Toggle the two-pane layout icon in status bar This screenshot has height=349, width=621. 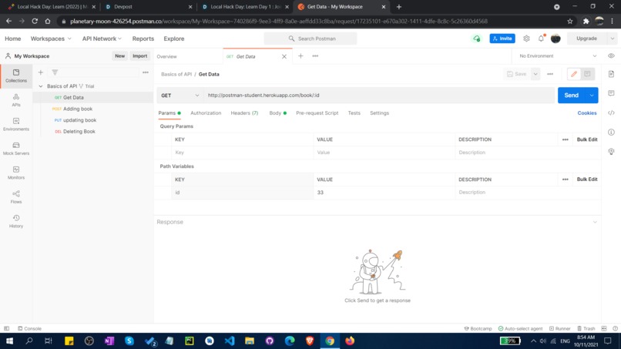click(603, 328)
